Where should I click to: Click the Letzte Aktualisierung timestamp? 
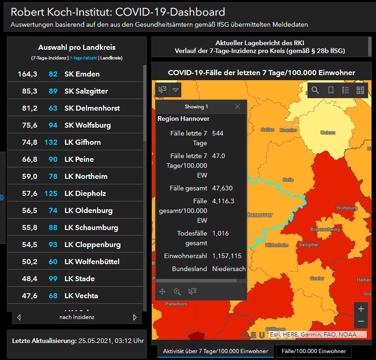78,341
